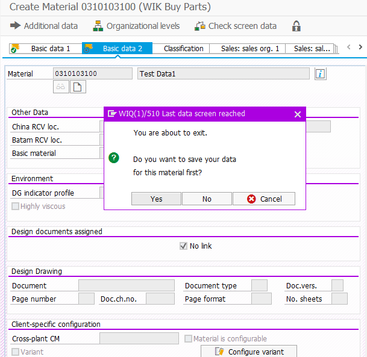The image size is (367, 357).
Task: Click the Design Drawing heading
Action: click(x=37, y=272)
